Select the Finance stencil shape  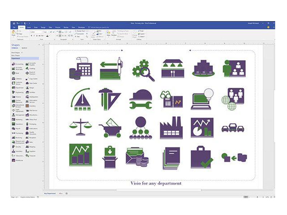tap(17, 97)
